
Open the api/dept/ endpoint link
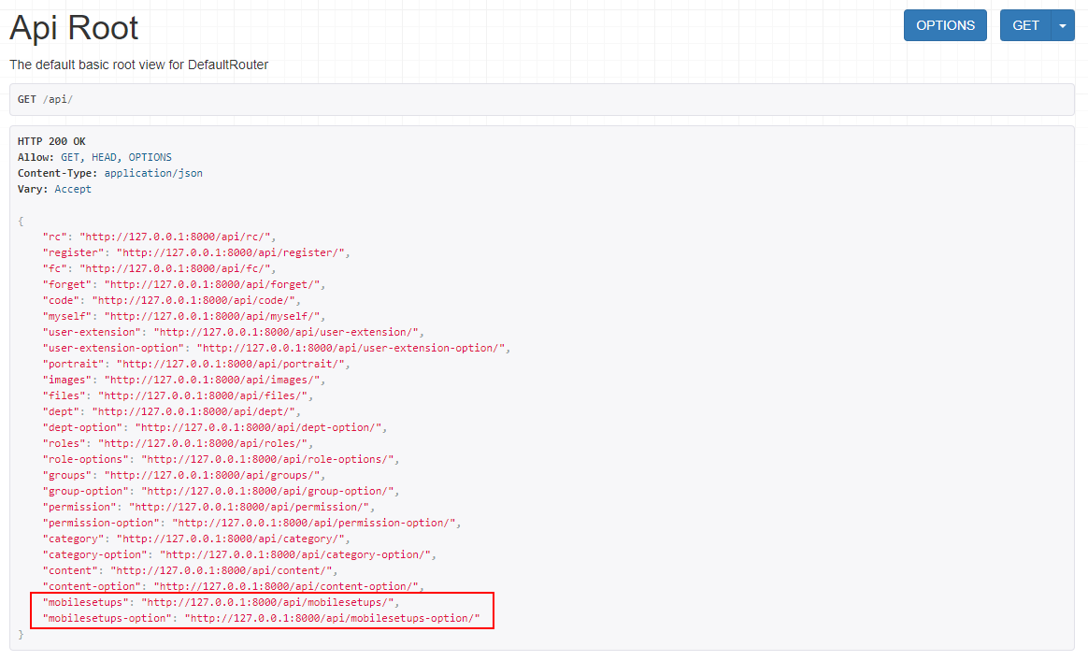pyautogui.click(x=195, y=411)
